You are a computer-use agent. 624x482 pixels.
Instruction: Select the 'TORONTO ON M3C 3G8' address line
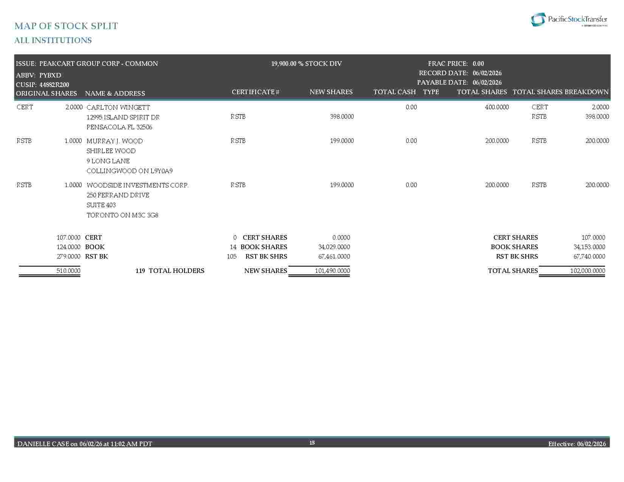(x=123, y=215)
